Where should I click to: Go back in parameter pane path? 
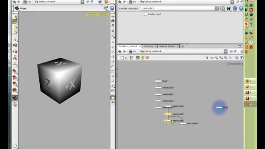(x=120, y=2)
